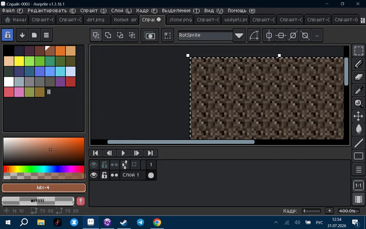
Task: Switch to the dirt.png tab
Action: point(96,20)
